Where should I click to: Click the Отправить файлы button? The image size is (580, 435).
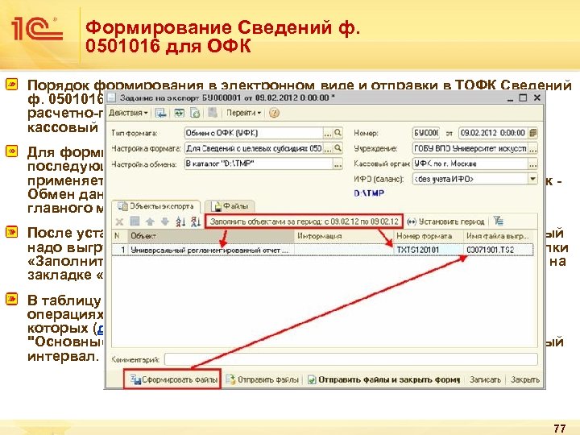tap(263, 380)
